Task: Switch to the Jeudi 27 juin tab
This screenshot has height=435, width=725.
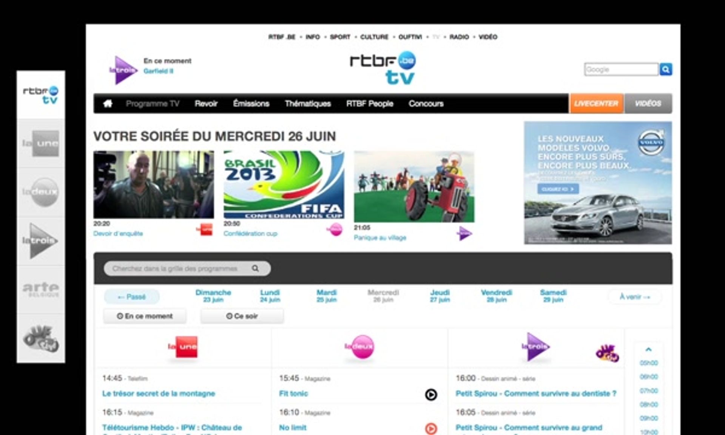Action: pos(440,296)
